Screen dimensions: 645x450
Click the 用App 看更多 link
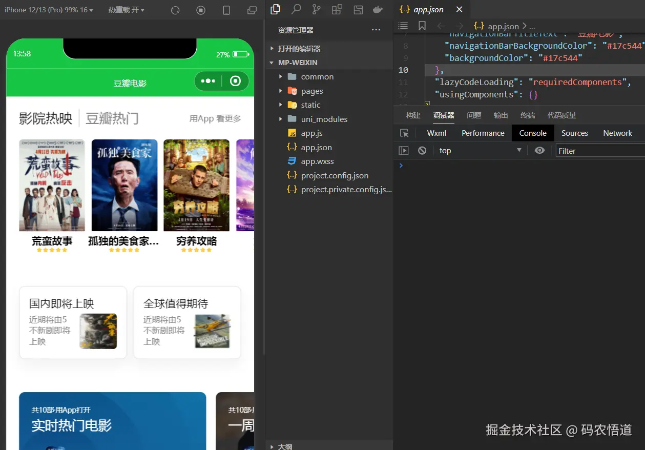tap(215, 118)
